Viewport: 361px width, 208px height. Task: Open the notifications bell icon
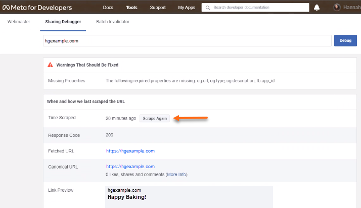point(317,8)
